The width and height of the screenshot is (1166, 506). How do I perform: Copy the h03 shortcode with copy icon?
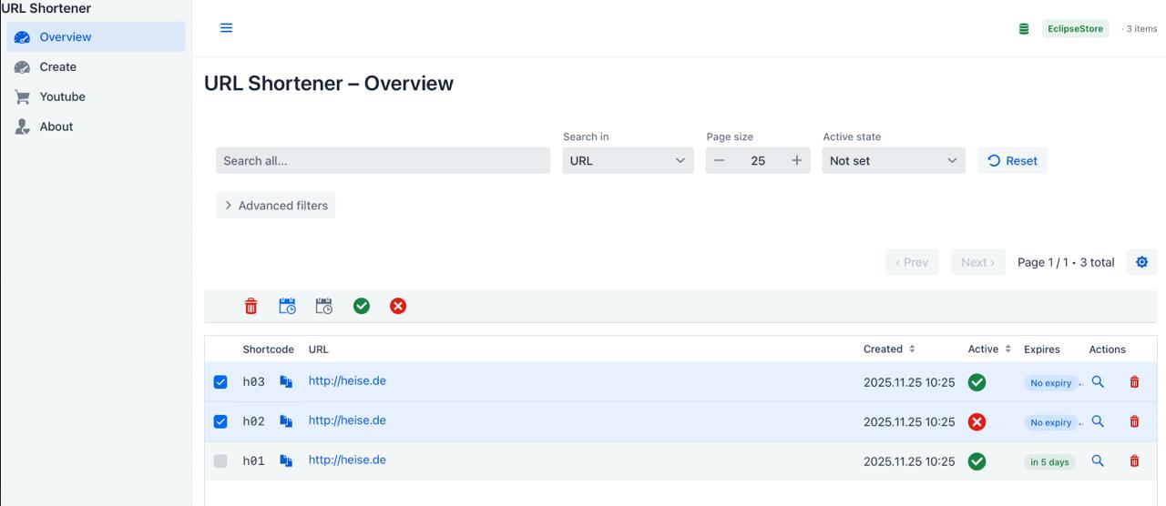(286, 382)
